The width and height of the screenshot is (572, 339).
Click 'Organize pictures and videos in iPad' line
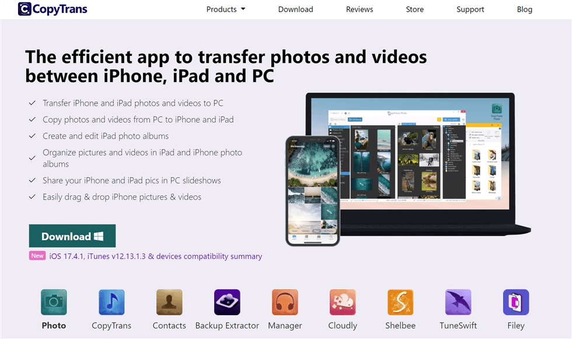(142, 158)
